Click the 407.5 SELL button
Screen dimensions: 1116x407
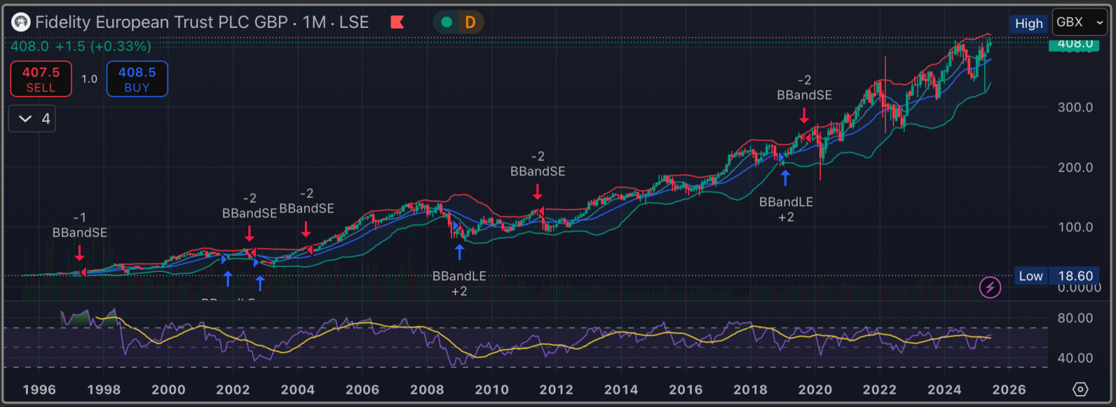41,79
